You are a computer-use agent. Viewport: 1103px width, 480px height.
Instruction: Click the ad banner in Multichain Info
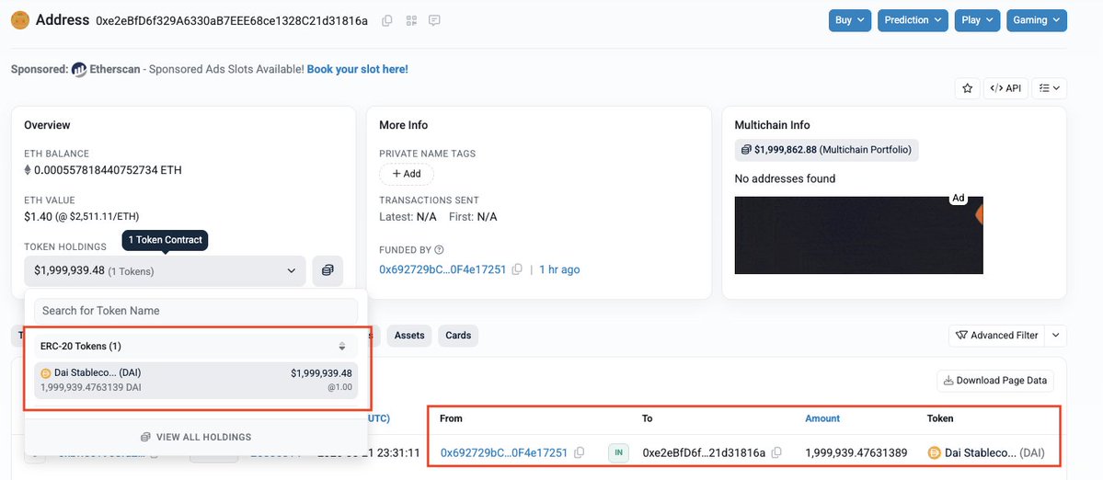click(x=858, y=234)
